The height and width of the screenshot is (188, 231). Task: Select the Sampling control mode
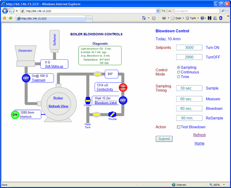(179, 68)
